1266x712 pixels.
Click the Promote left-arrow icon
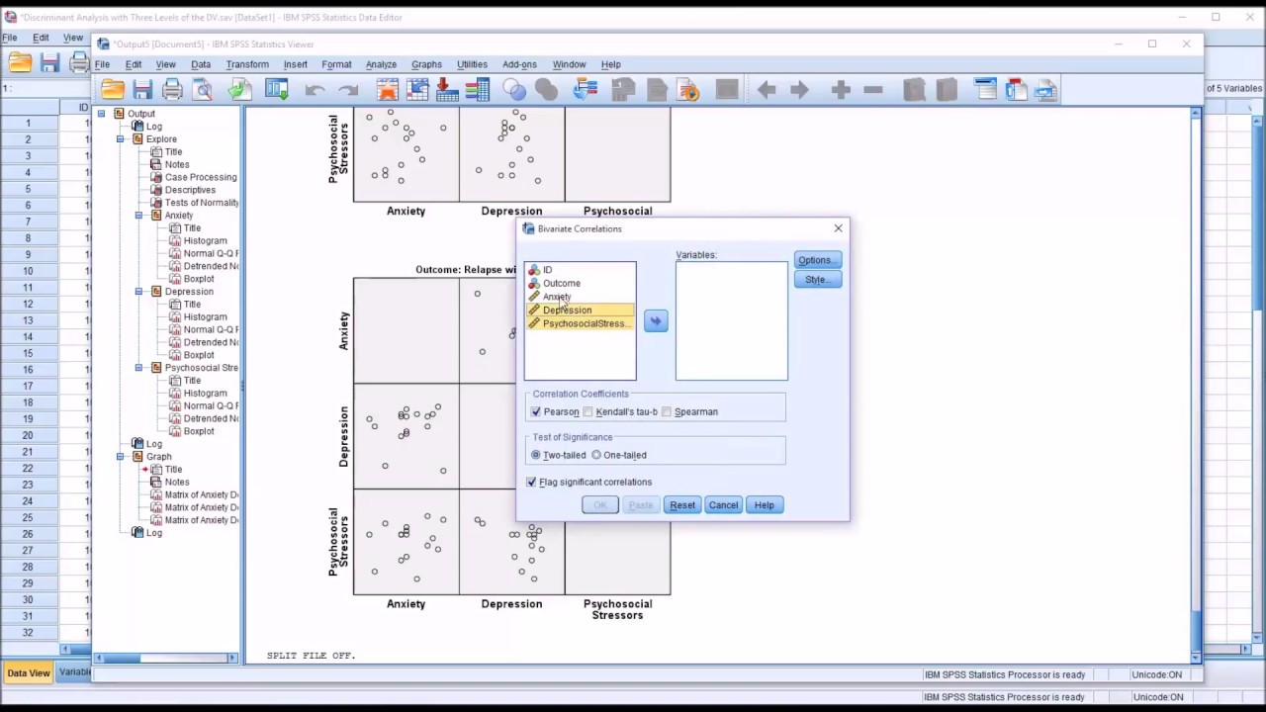click(767, 90)
